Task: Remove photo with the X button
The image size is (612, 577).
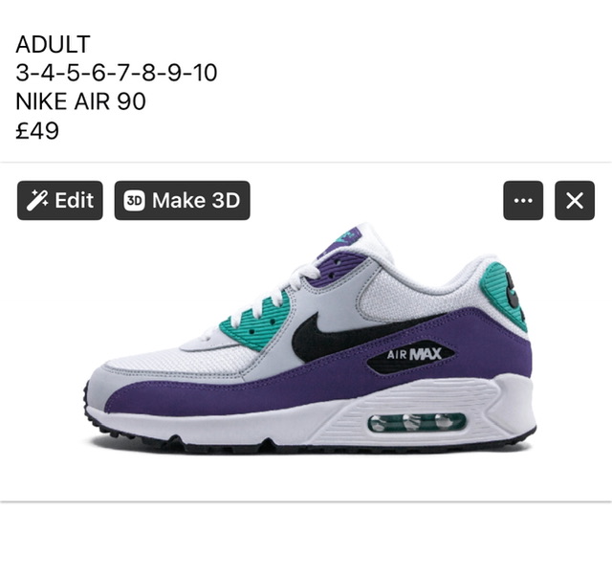Action: [575, 200]
